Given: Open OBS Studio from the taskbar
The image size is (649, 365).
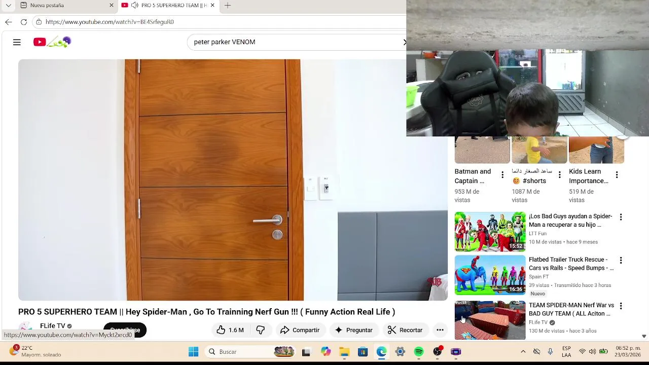Looking at the screenshot, I should pyautogui.click(x=438, y=352).
